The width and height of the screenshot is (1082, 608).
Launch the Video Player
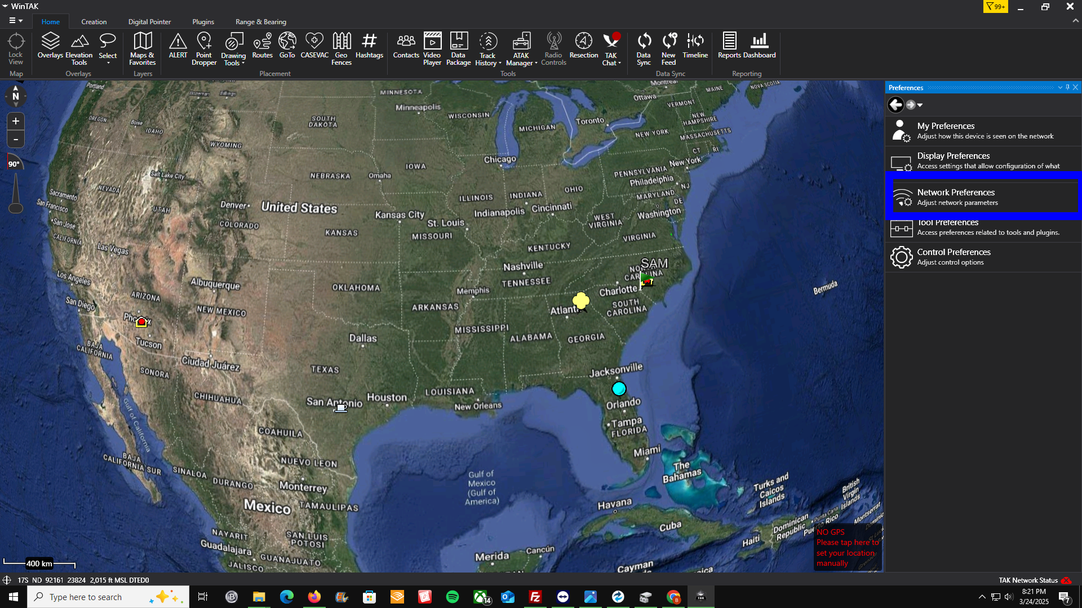tap(432, 48)
